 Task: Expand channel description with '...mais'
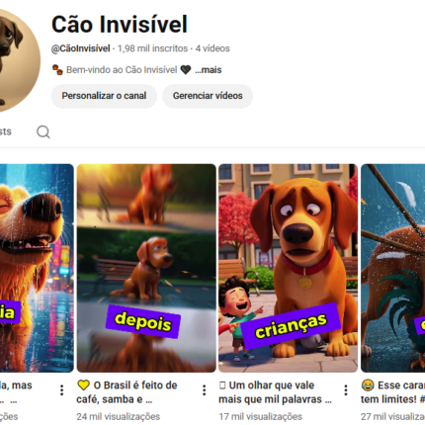pyautogui.click(x=208, y=70)
